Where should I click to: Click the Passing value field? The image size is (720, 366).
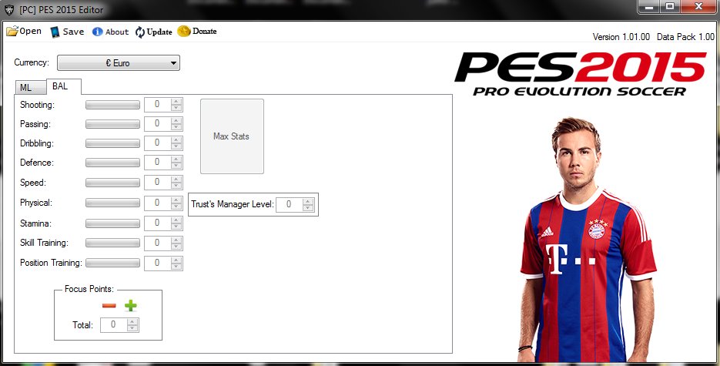pyautogui.click(x=157, y=123)
